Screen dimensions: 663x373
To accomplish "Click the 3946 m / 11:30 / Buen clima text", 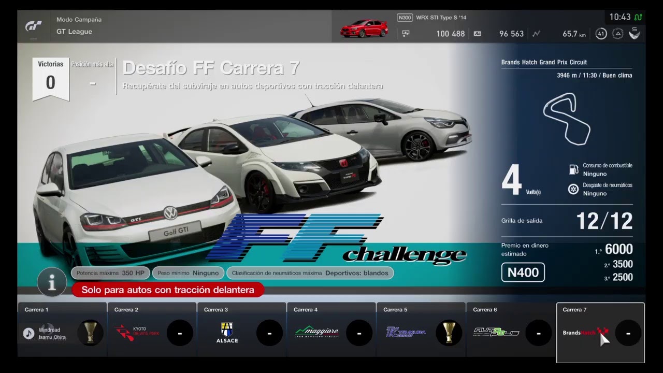I will tap(595, 75).
